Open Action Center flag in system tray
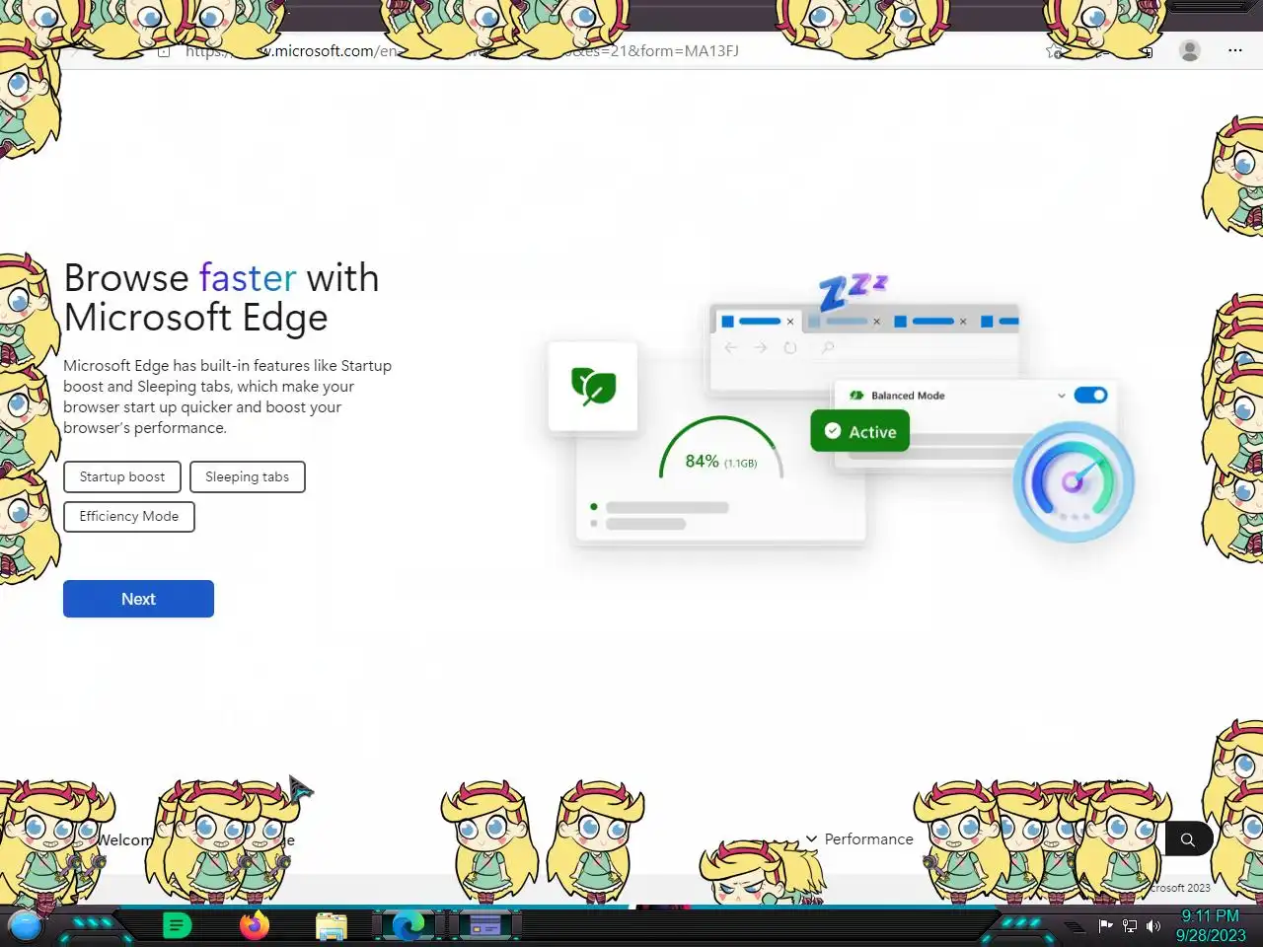The image size is (1263, 947). [1106, 925]
